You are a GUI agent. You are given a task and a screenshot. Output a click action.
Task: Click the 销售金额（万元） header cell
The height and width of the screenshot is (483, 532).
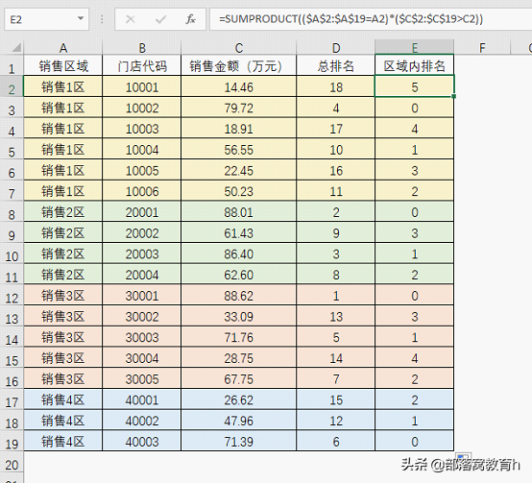[x=239, y=65]
